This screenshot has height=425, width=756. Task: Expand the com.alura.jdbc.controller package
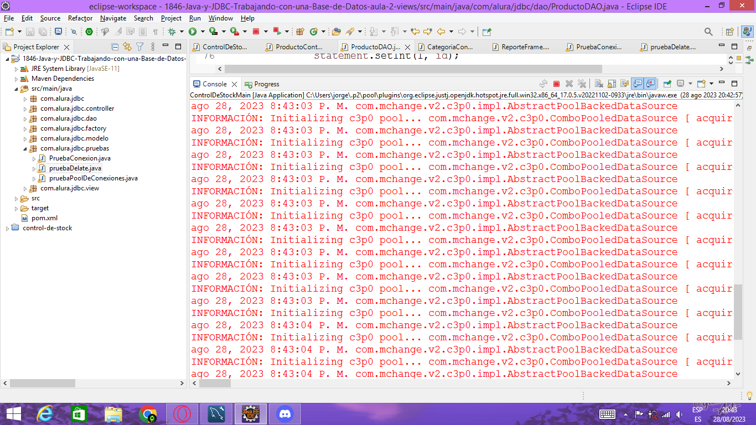(25, 108)
